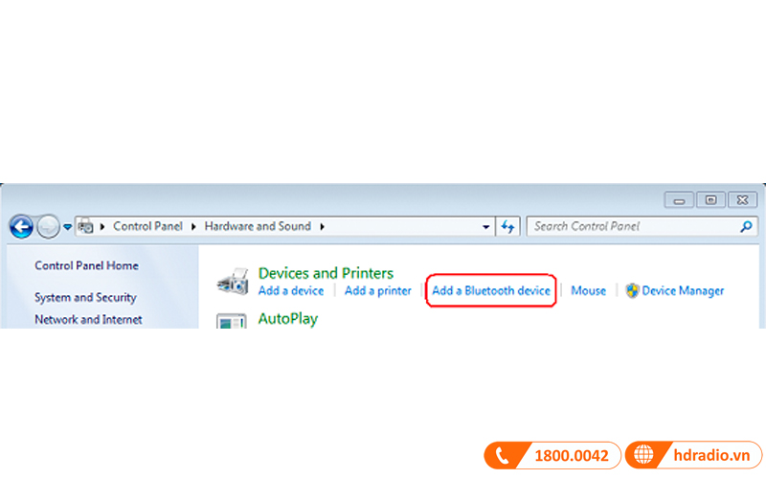Select the Hardware and Sound breadcrumb
The height and width of the screenshot is (479, 766).
[257, 227]
